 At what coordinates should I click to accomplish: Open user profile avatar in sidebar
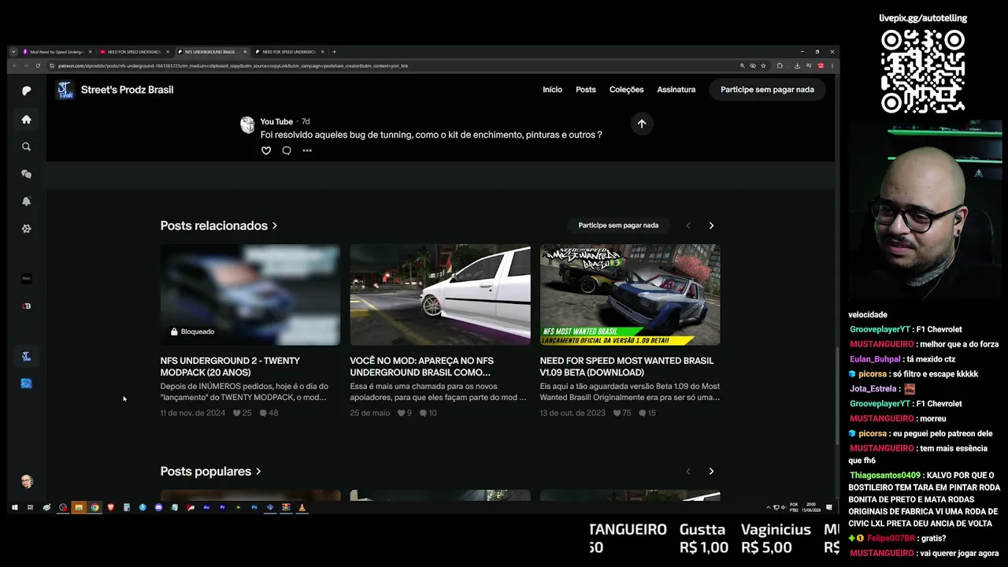point(26,481)
